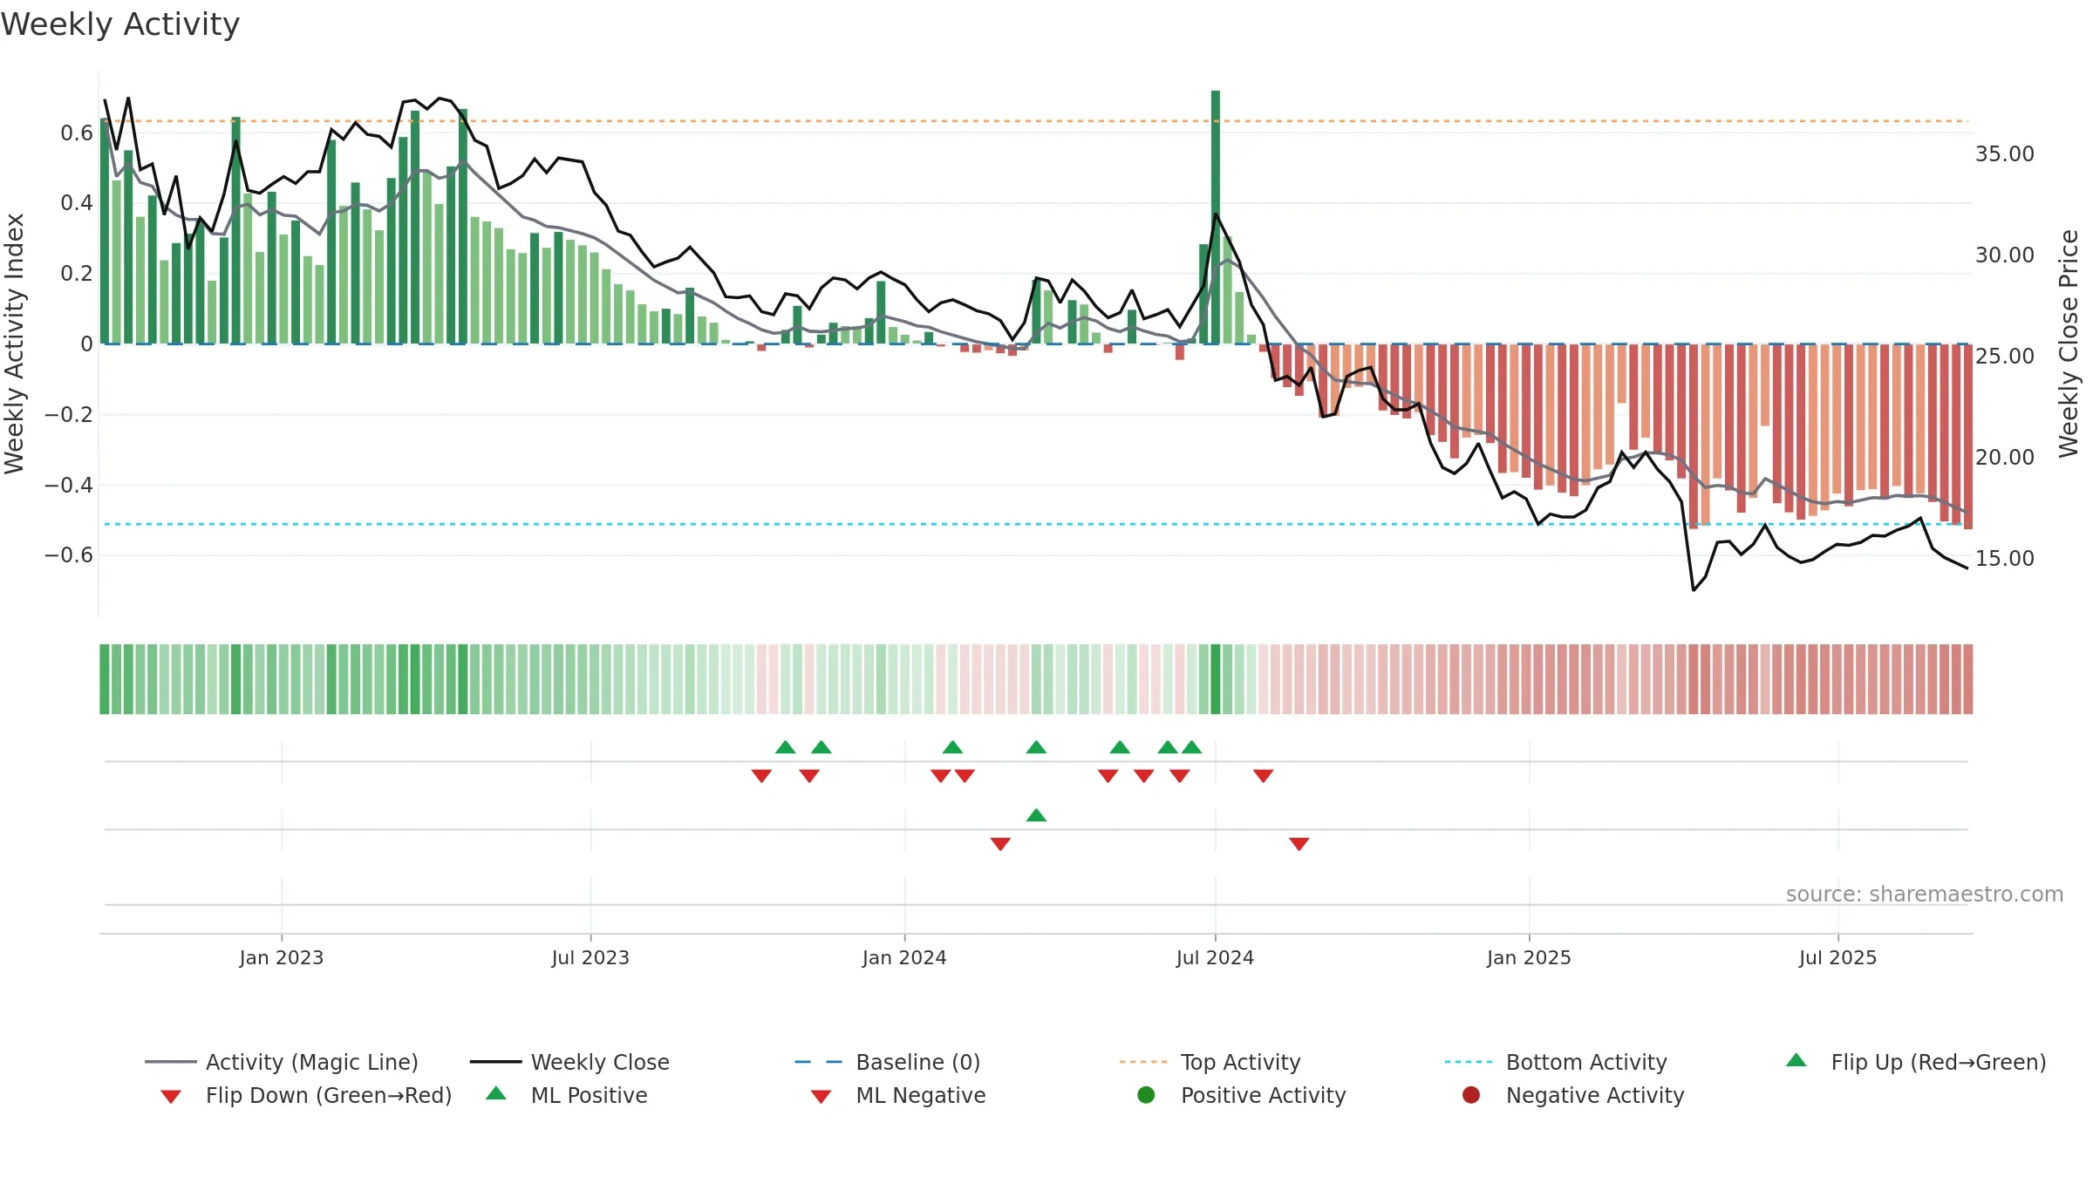The image size is (2093, 1177).
Task: Toggle Bottom Activity legend series
Action: (x=1556, y=1062)
